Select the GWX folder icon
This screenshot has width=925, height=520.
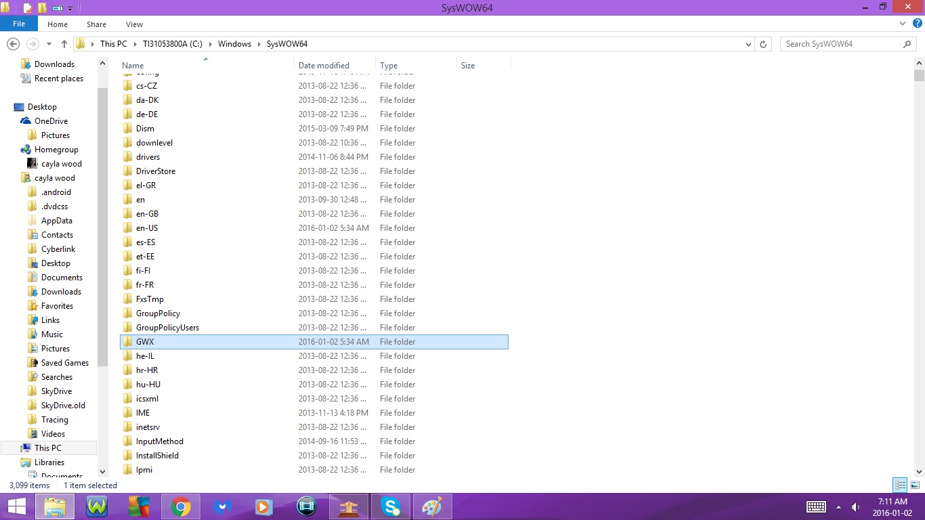pyautogui.click(x=128, y=342)
